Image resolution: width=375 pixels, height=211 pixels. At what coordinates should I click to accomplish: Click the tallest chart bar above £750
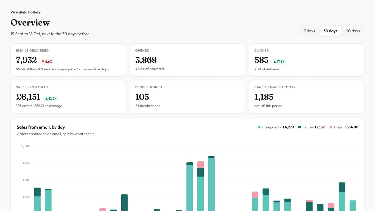[211, 184]
